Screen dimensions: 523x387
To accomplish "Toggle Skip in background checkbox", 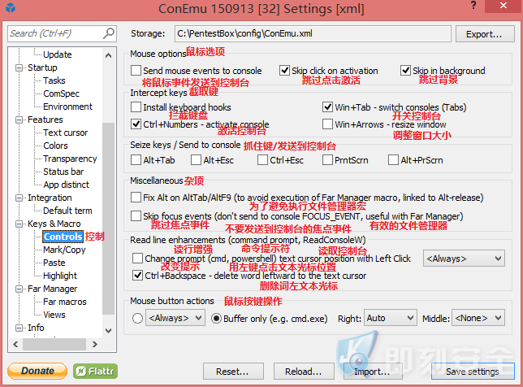I will click(x=405, y=71).
